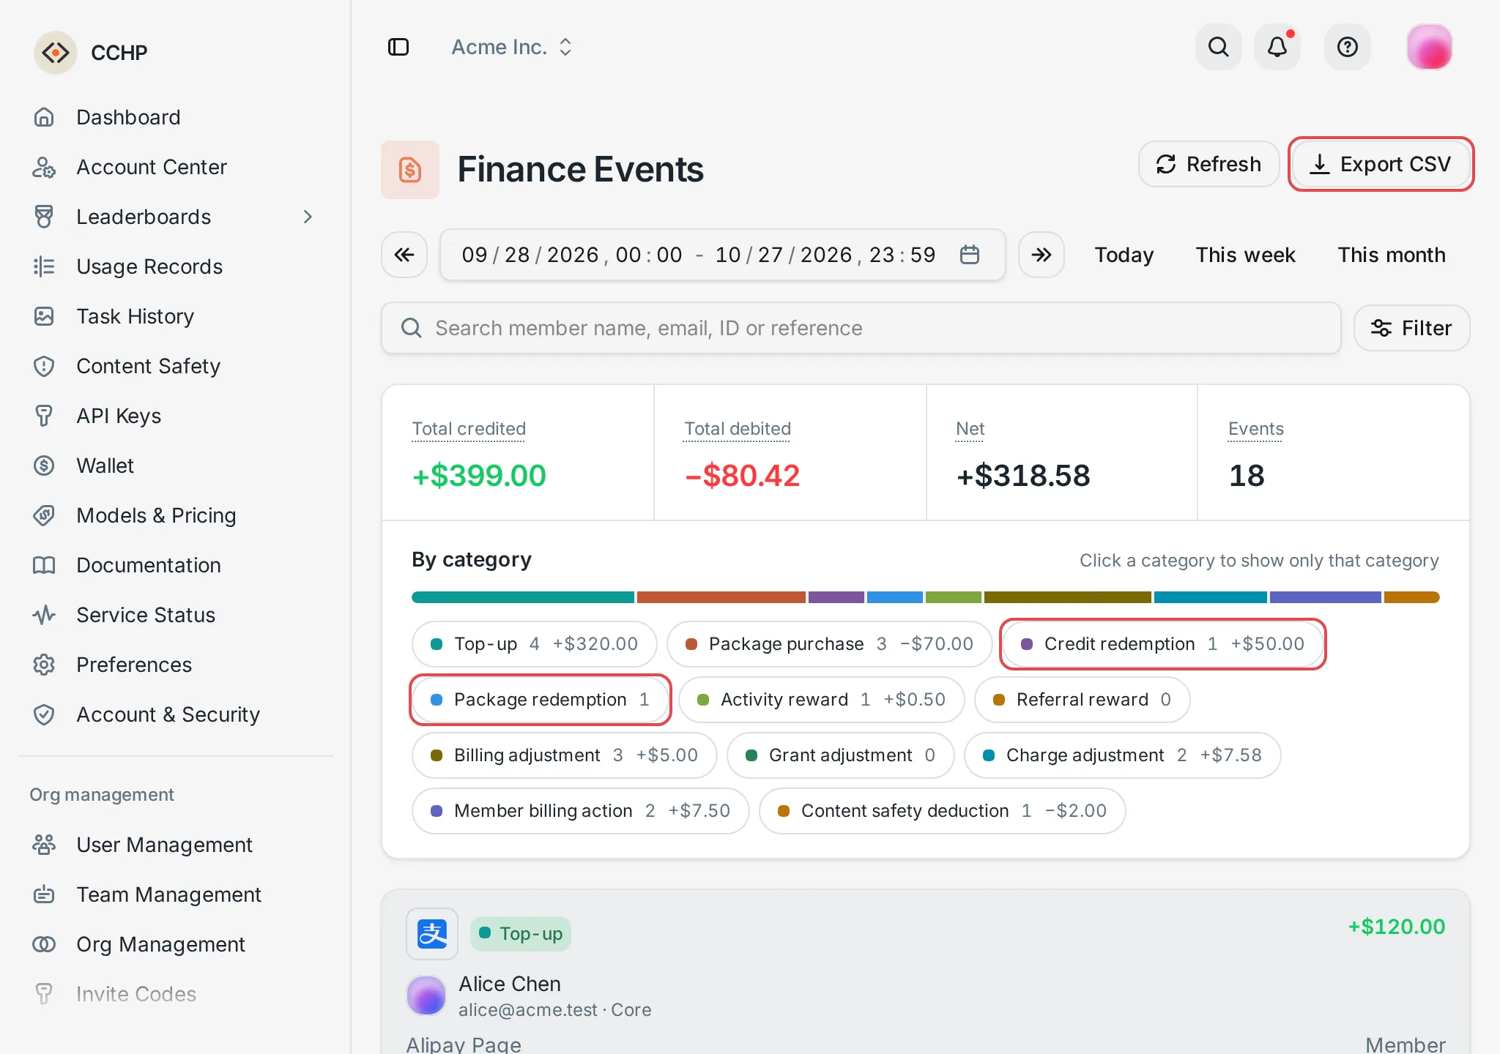Viewport: 1500px width, 1054px height.
Task: Open User Management under Org management
Action: tap(176, 845)
